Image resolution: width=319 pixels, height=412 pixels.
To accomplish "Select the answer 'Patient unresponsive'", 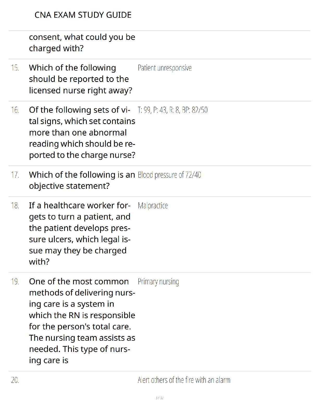I will click(x=165, y=68).
